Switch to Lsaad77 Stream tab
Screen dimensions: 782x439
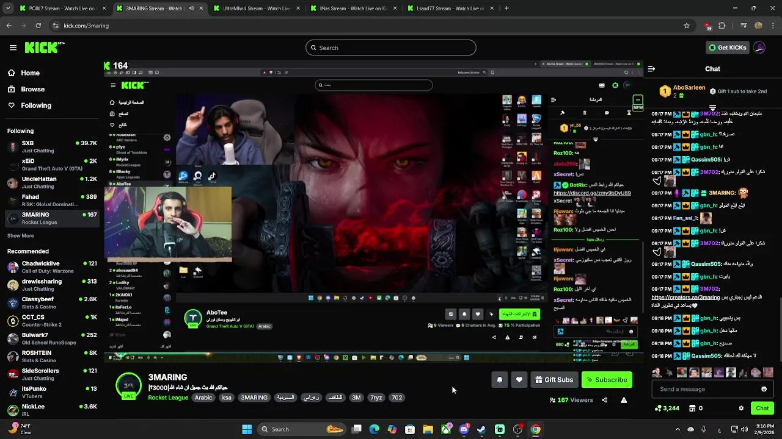(450, 9)
